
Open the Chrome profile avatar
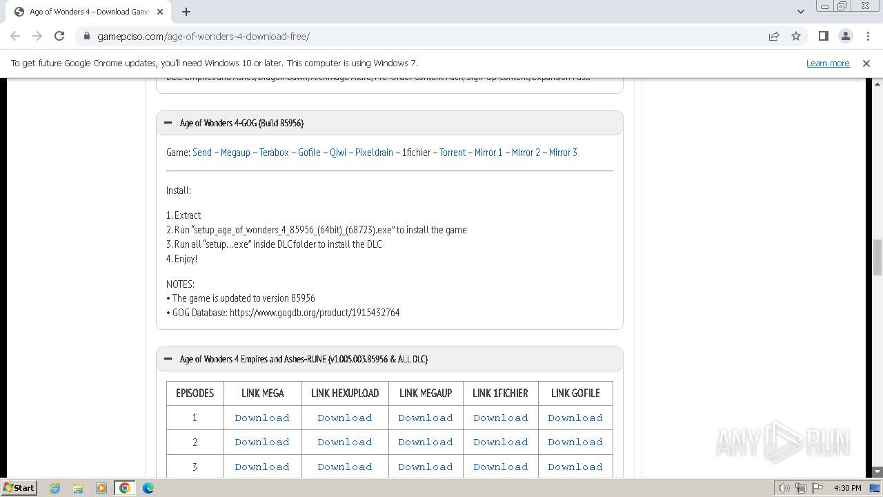[x=845, y=36]
